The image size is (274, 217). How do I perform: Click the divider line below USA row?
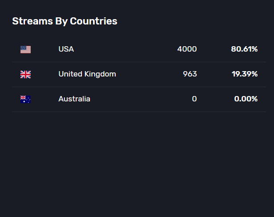[139, 62]
